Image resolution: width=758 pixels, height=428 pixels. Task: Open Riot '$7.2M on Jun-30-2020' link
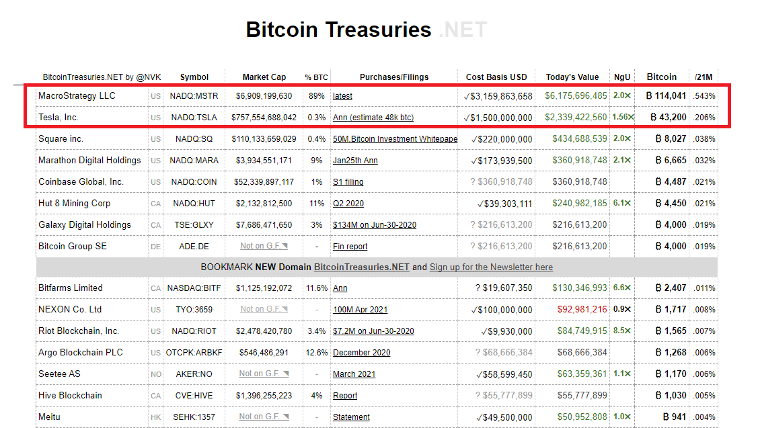click(373, 331)
